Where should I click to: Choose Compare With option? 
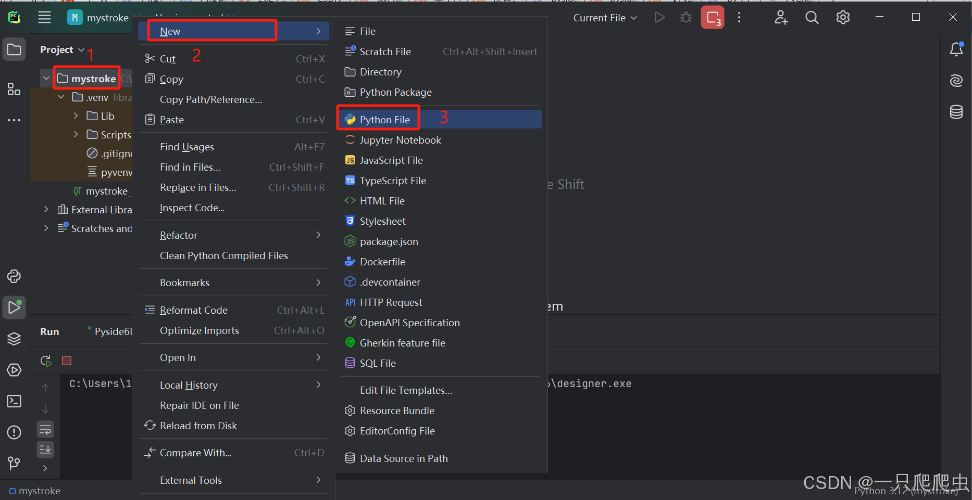tap(234, 453)
